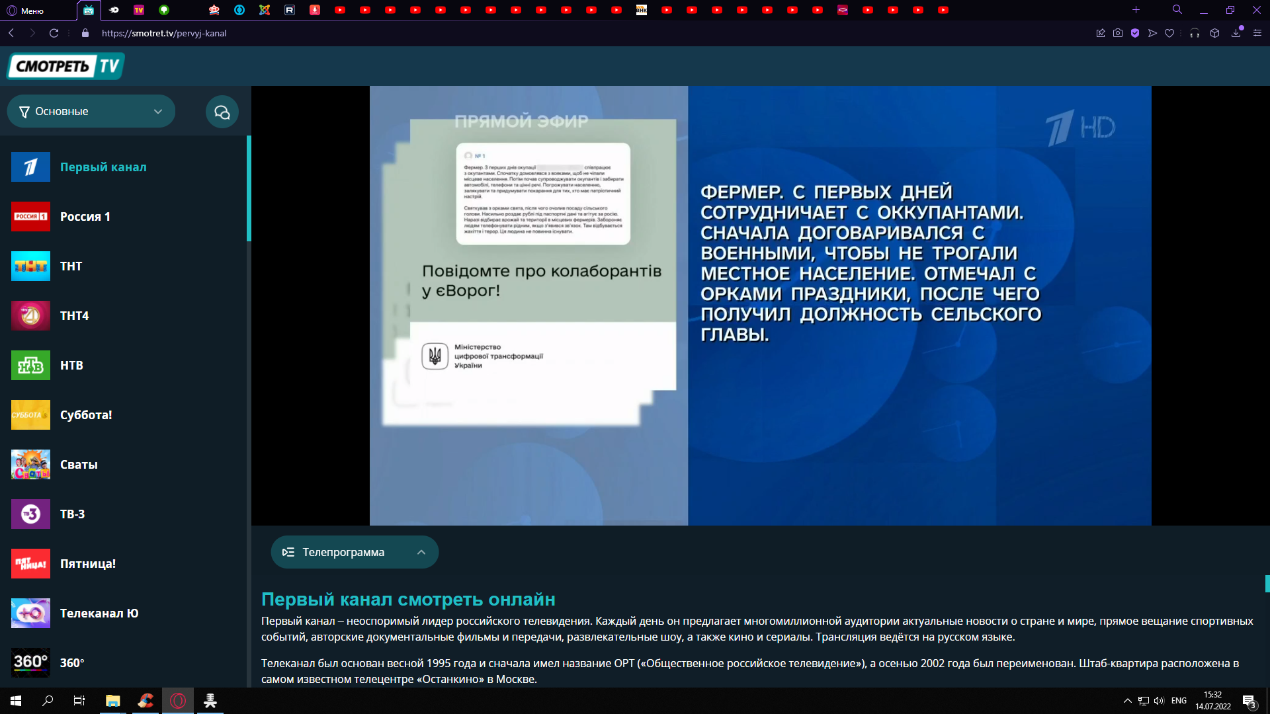The height and width of the screenshot is (714, 1270).
Task: Open the Opera Меню button
Action: click(x=25, y=11)
